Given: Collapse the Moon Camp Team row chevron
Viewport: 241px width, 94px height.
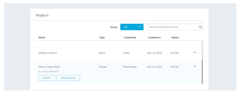Looking at the screenshot, I should (x=195, y=66).
